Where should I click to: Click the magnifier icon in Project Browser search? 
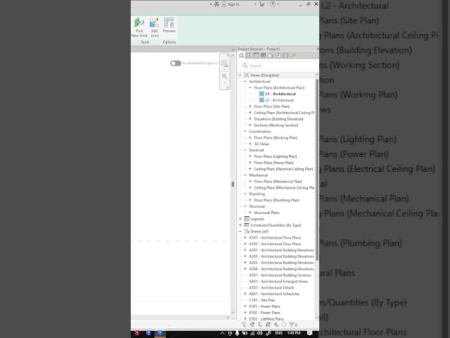[245, 65]
